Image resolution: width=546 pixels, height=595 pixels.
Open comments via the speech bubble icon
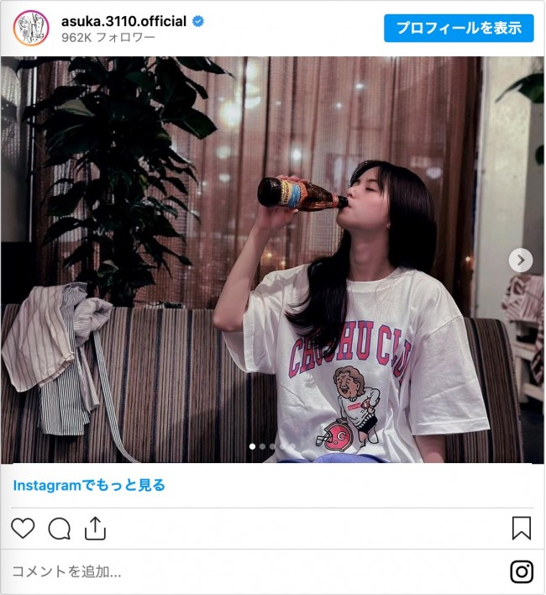click(x=59, y=529)
